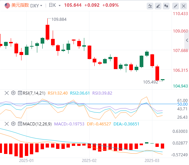Close the chart with X button
This screenshot has height=165, width=189.
coord(184,6)
